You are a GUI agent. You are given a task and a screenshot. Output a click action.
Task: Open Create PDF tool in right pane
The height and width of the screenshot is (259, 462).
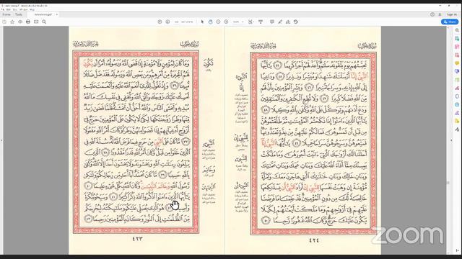coord(457,55)
